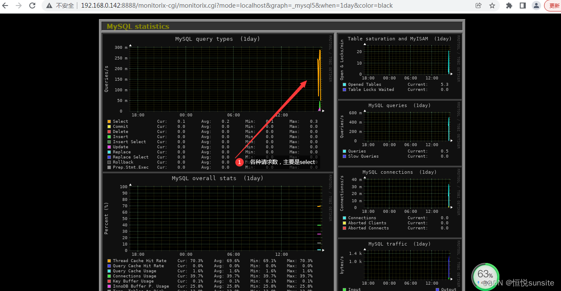The width and height of the screenshot is (561, 291).
Task: Click the red Delete legend swatch
Action: 109,132
